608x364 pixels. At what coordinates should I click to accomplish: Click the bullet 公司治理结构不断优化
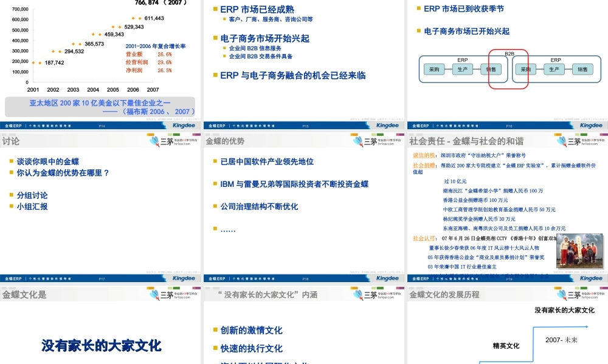click(x=259, y=206)
